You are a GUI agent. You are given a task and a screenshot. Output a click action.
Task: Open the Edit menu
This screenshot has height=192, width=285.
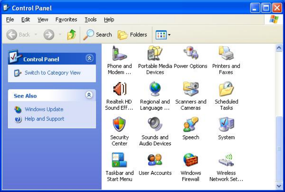(x=26, y=20)
